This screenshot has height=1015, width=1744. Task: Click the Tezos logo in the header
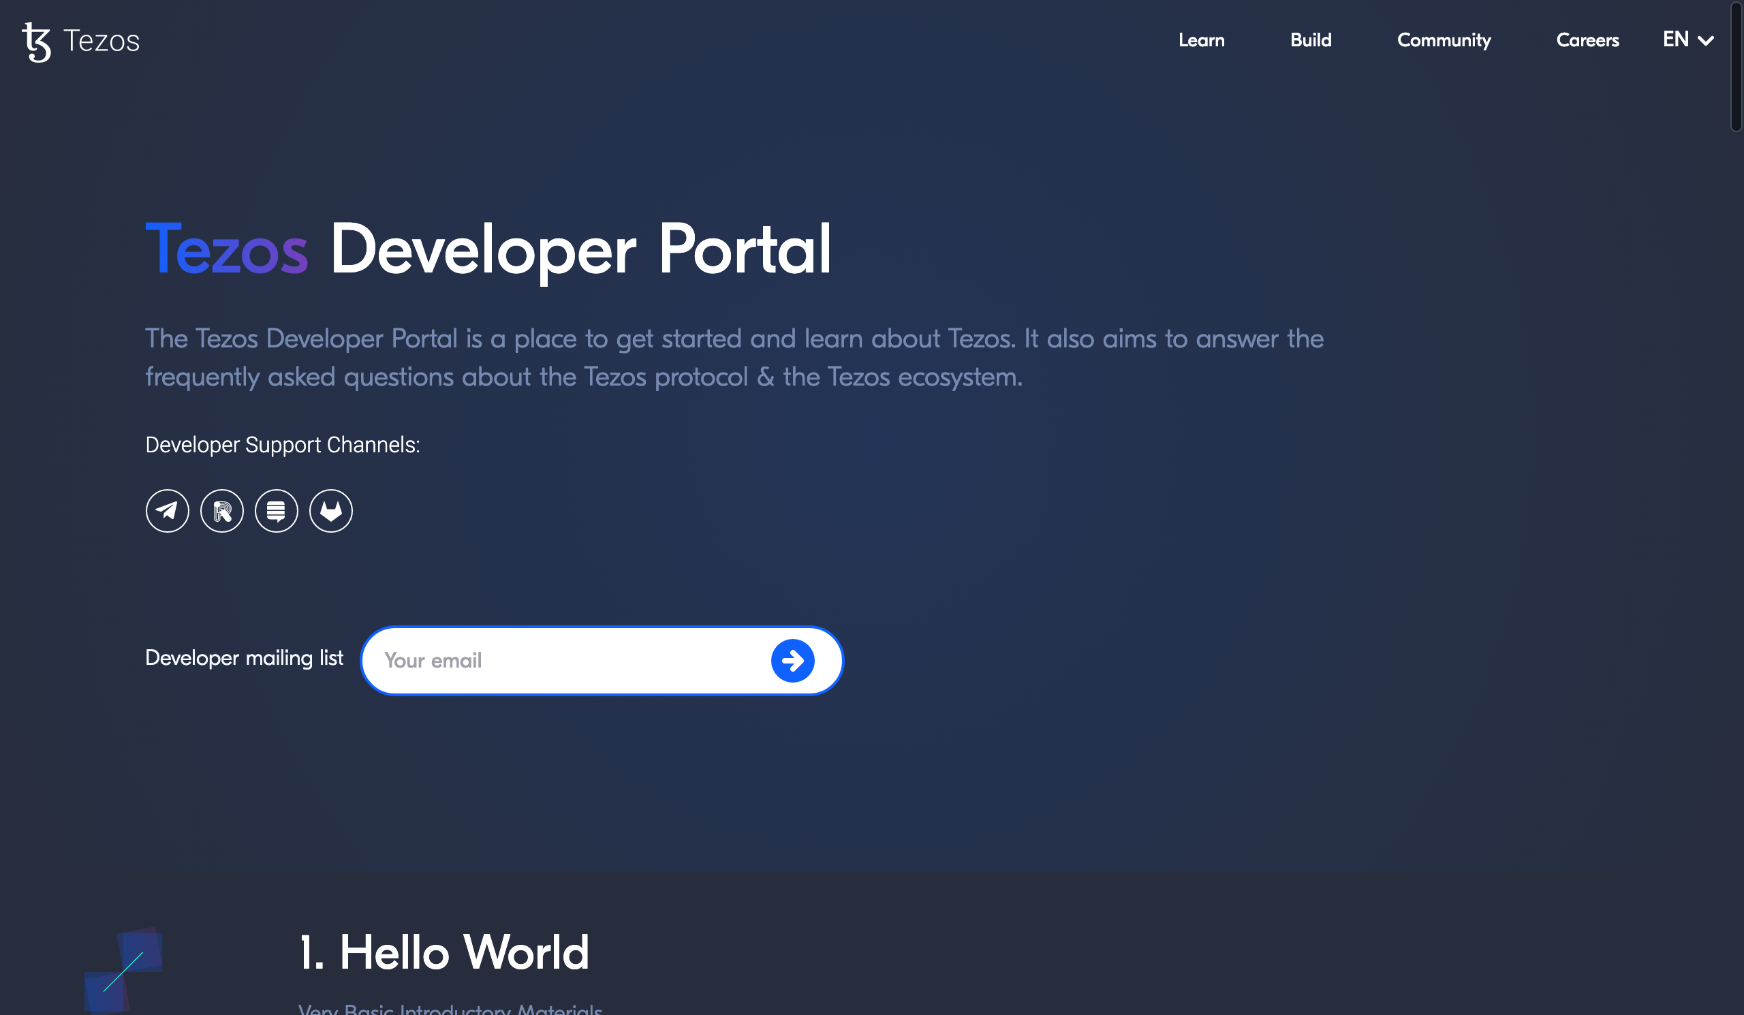pos(81,42)
